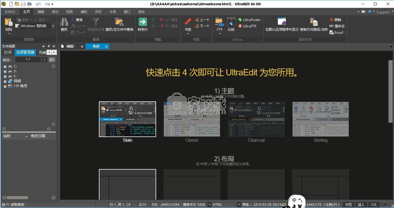
Task: Click the Paste (粘贴) clipboard icon
Action: pyautogui.click(x=9, y=22)
